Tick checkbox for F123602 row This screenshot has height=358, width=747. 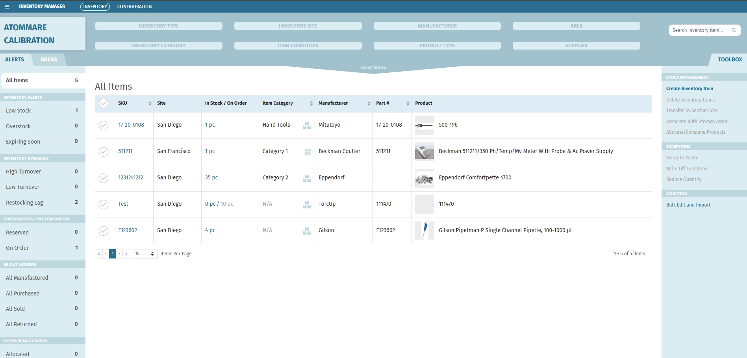click(104, 231)
